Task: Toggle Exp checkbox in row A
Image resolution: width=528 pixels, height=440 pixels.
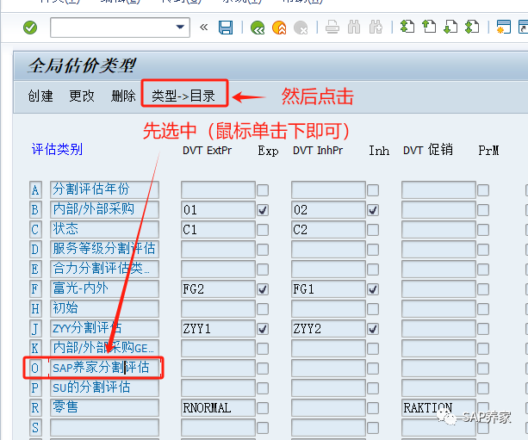Action: tap(263, 190)
